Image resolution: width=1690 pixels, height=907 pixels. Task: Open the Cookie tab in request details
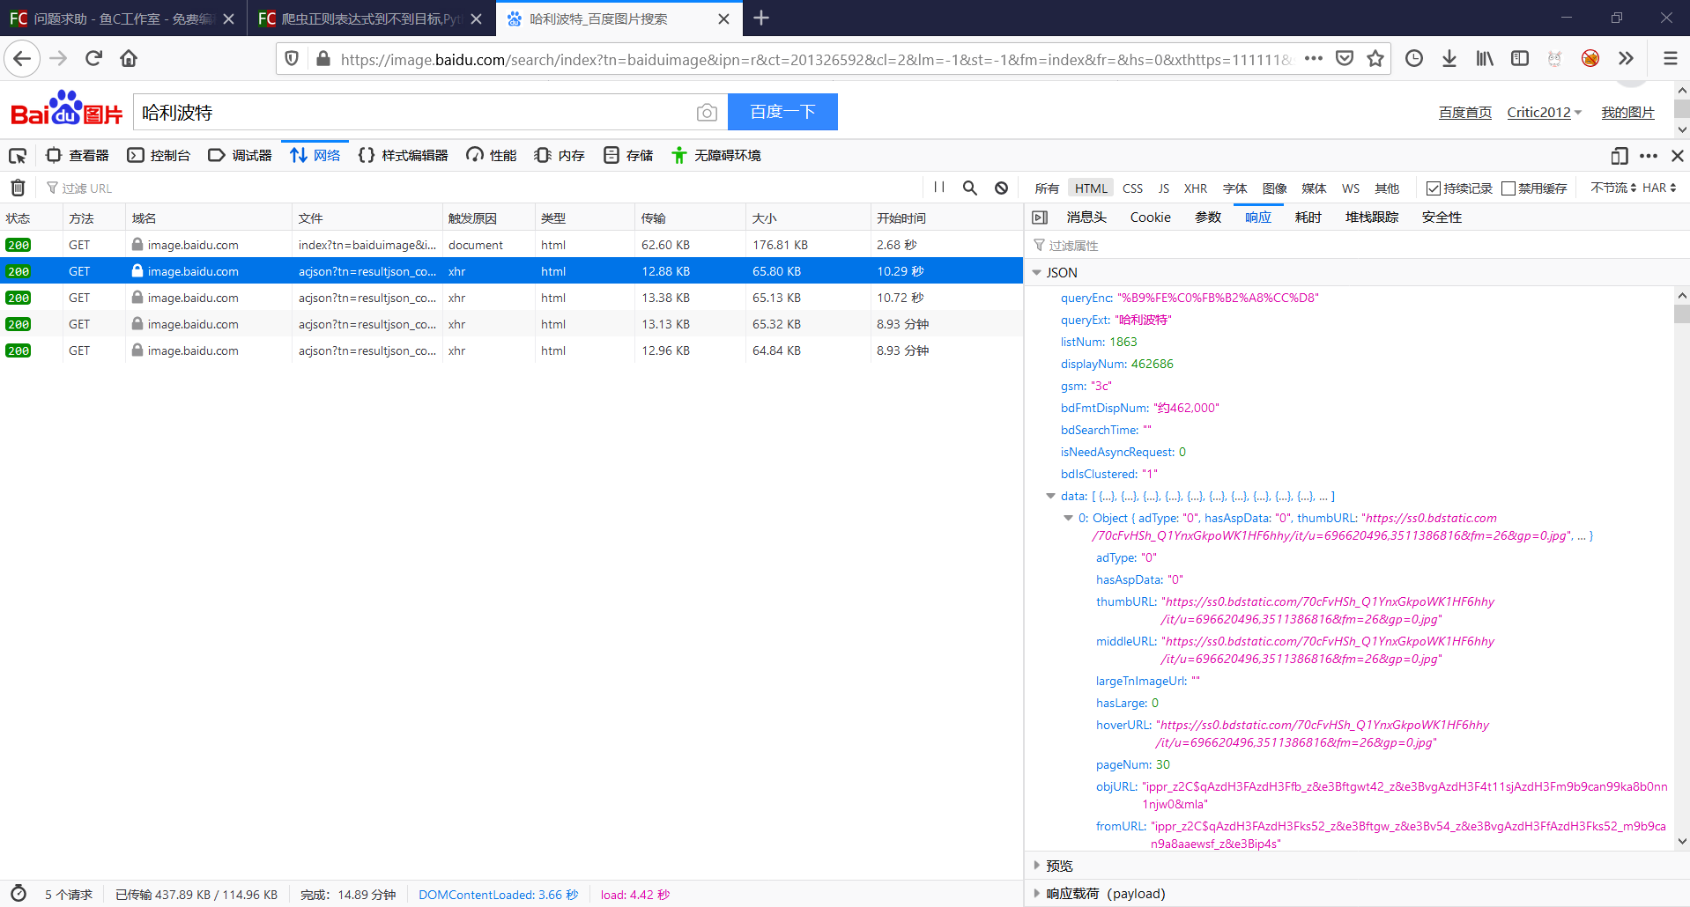(1151, 218)
